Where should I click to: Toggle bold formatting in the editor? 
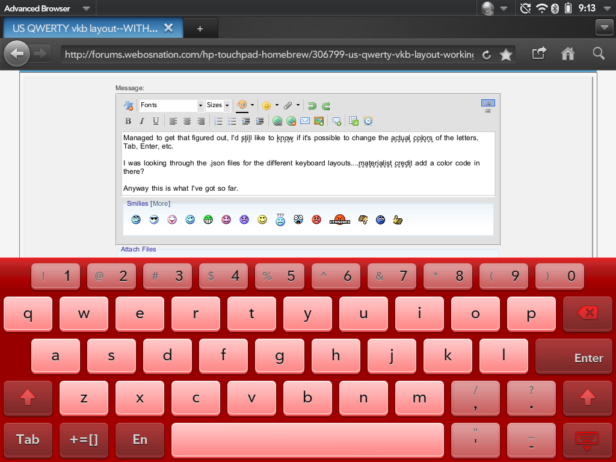coord(128,121)
